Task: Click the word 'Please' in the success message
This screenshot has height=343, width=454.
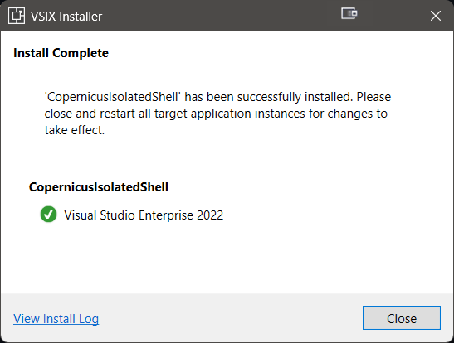Action: pyautogui.click(x=373, y=97)
